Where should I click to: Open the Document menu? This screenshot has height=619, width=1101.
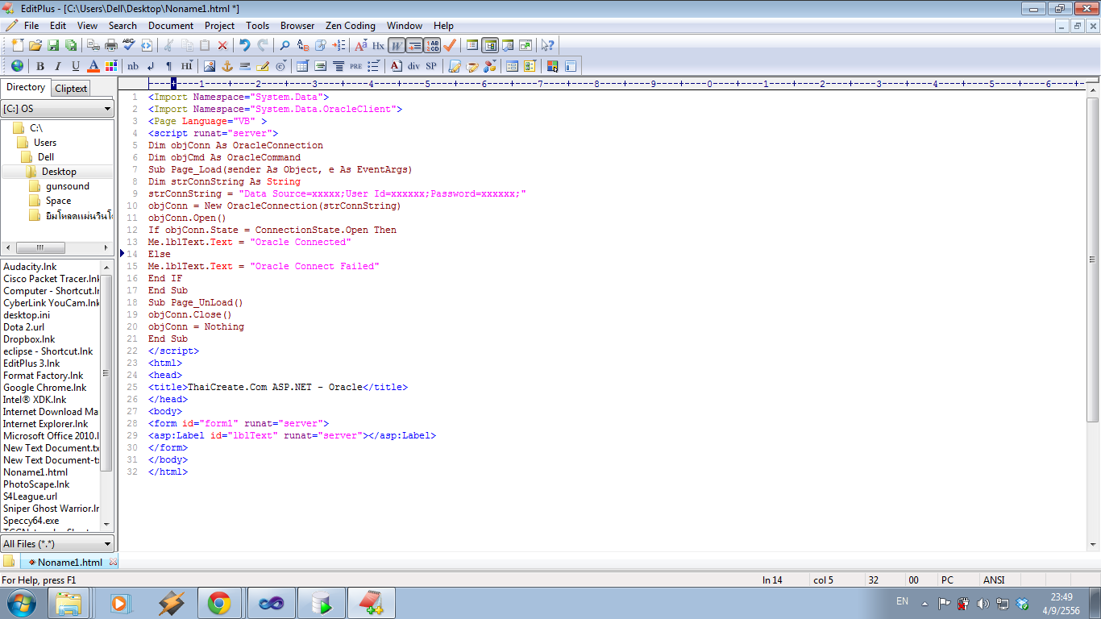point(171,26)
